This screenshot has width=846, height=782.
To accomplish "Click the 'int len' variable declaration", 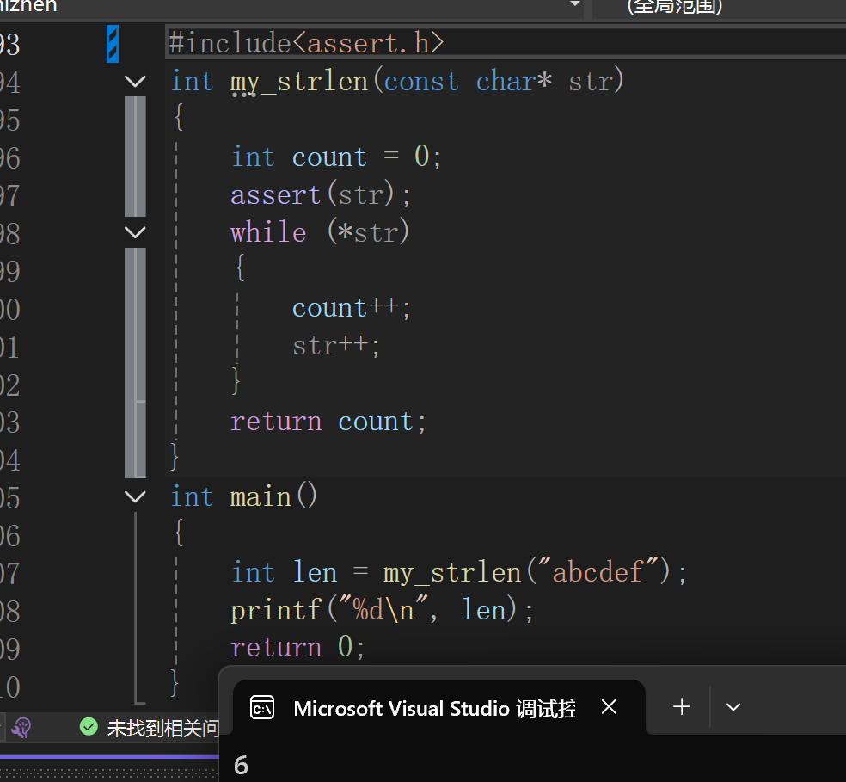I will (285, 572).
